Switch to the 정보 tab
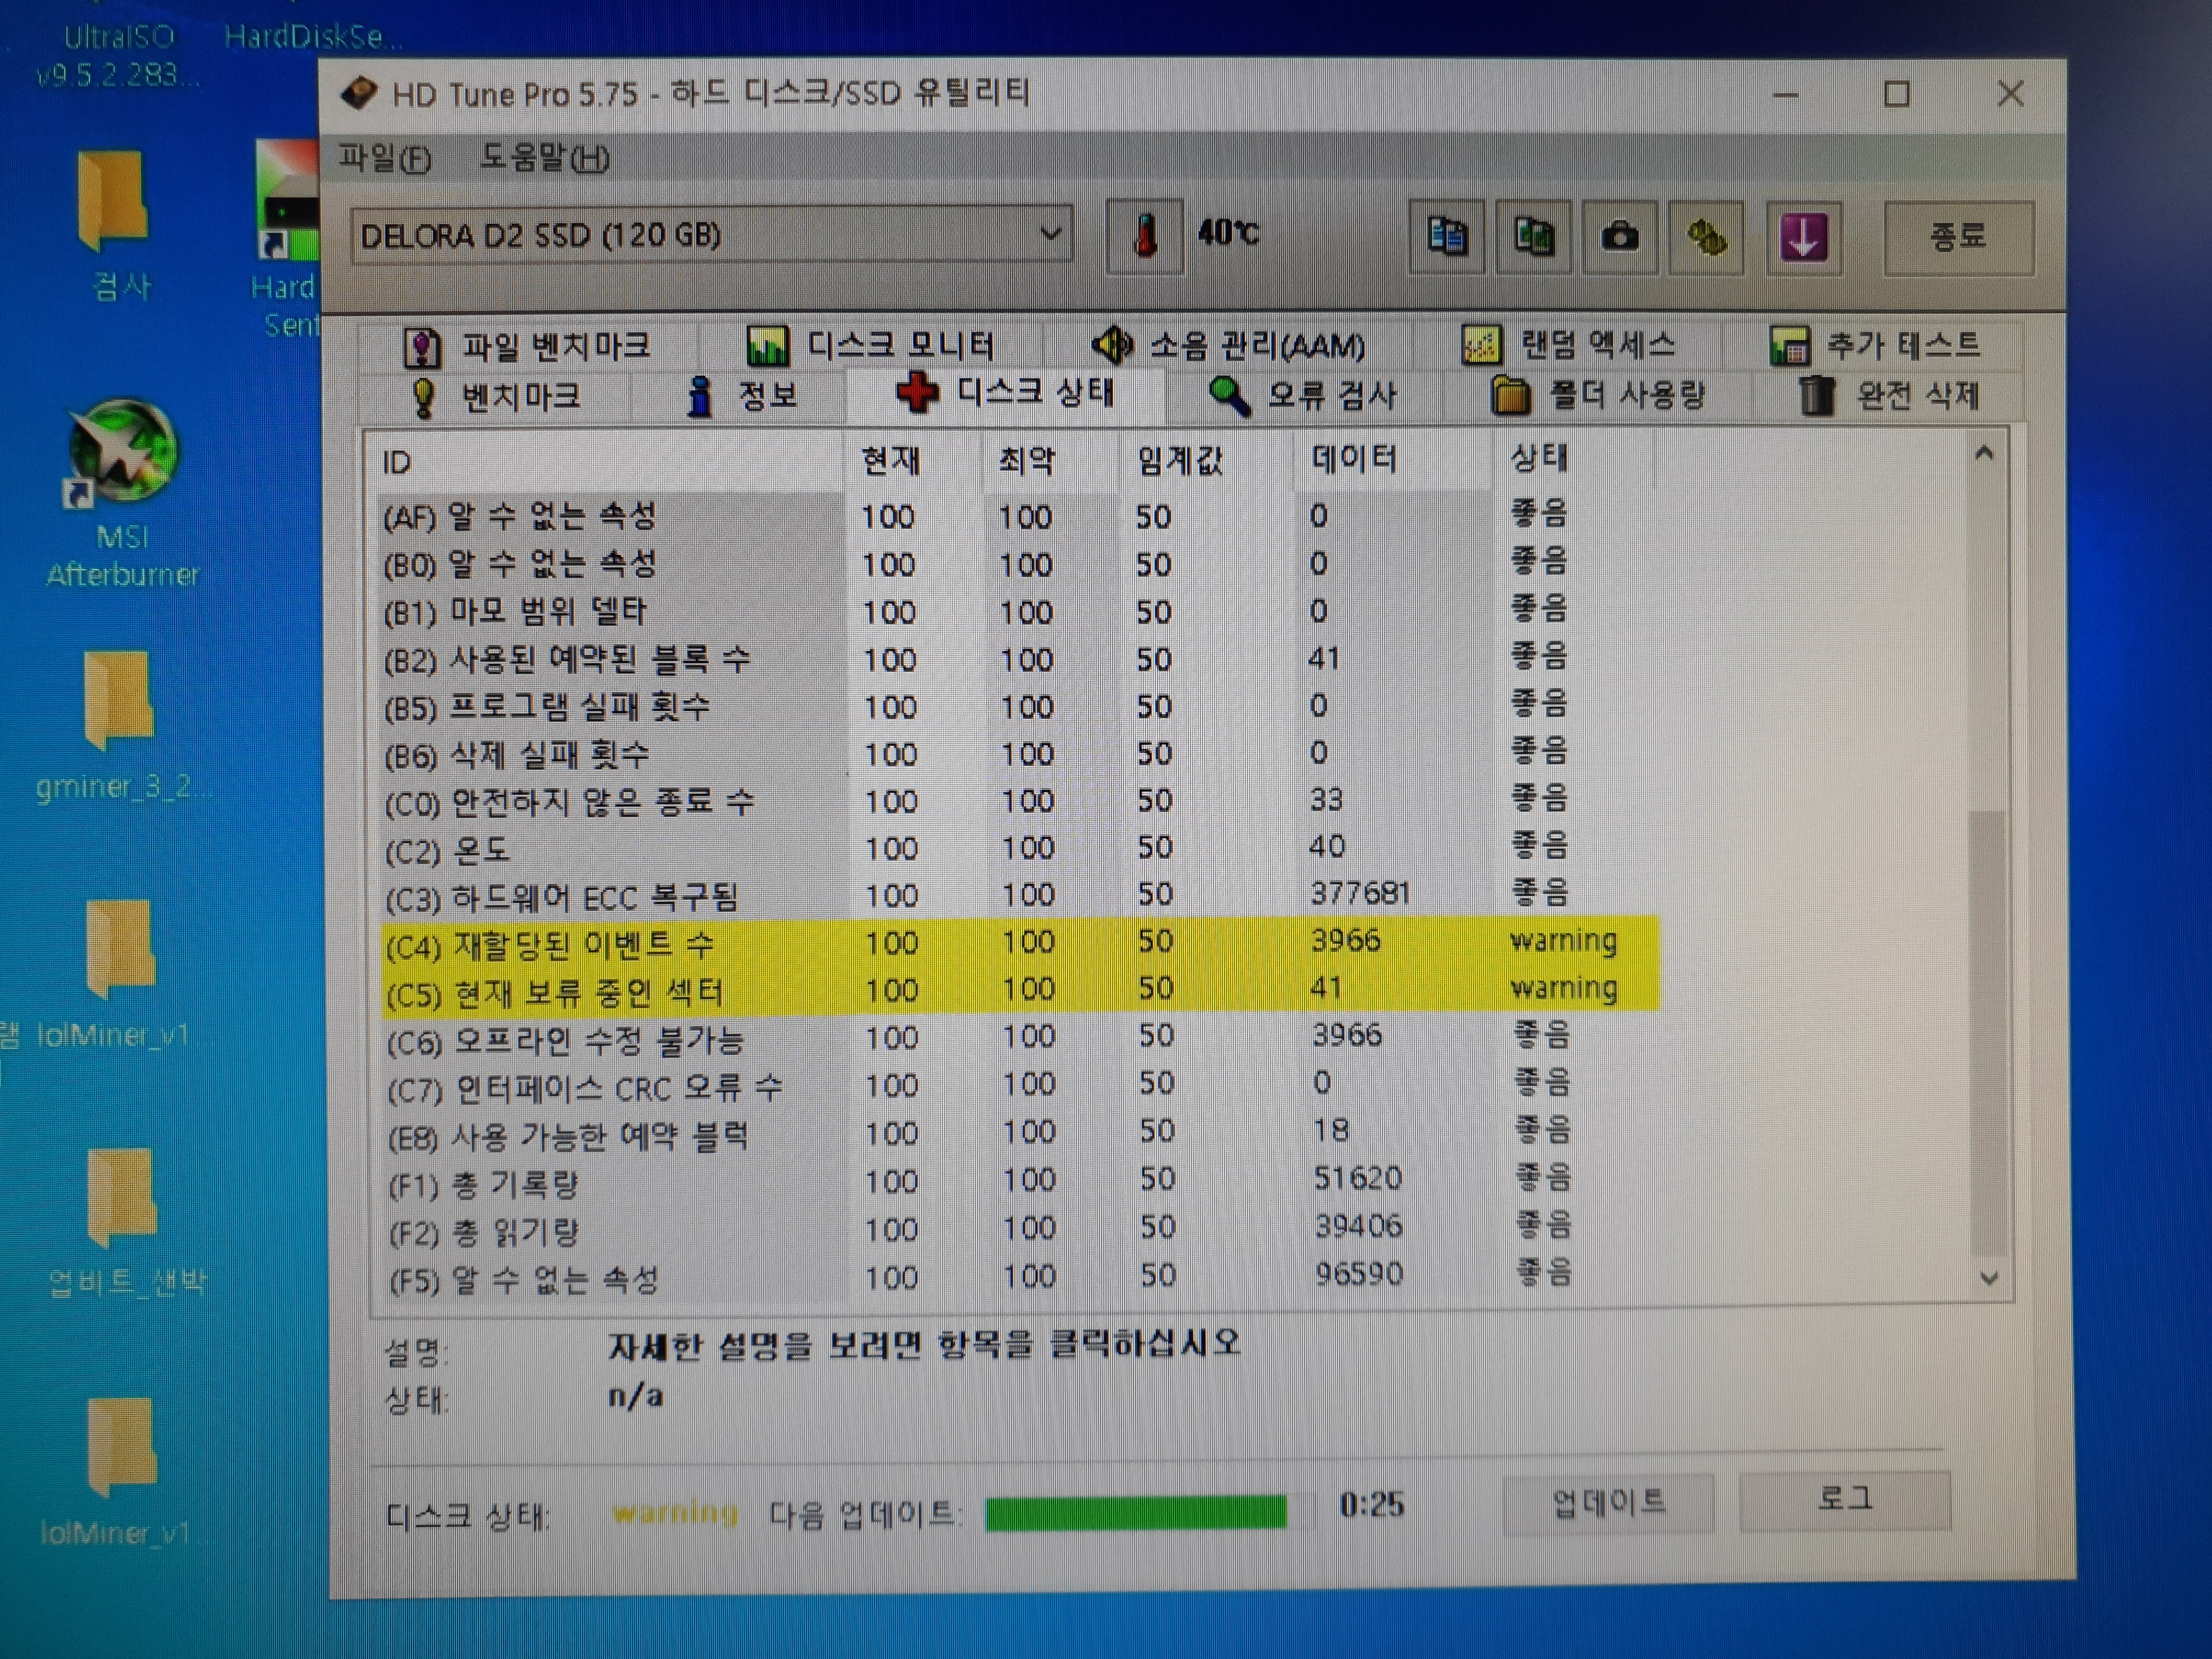This screenshot has width=2212, height=1659. point(742,397)
